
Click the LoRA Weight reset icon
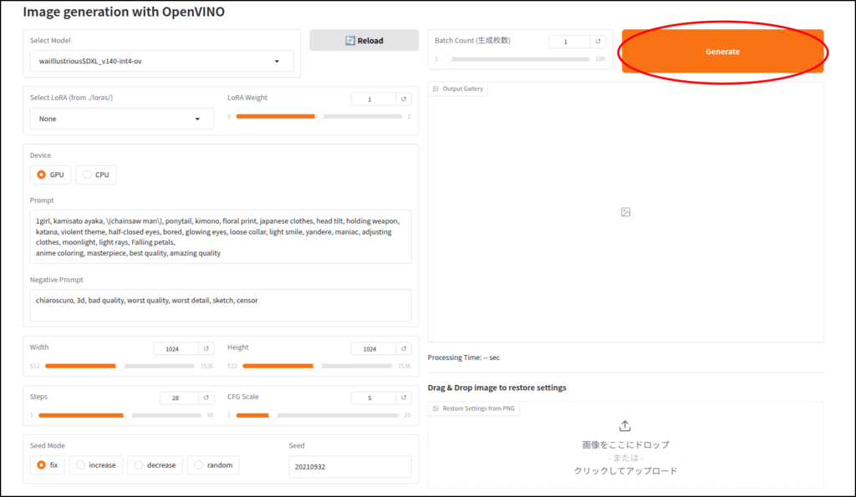coord(405,99)
